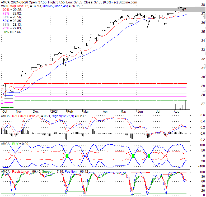Click the 38% = 28.13 Fibonacci label
Viewport: 206px width, 197px height.
[12, 25]
